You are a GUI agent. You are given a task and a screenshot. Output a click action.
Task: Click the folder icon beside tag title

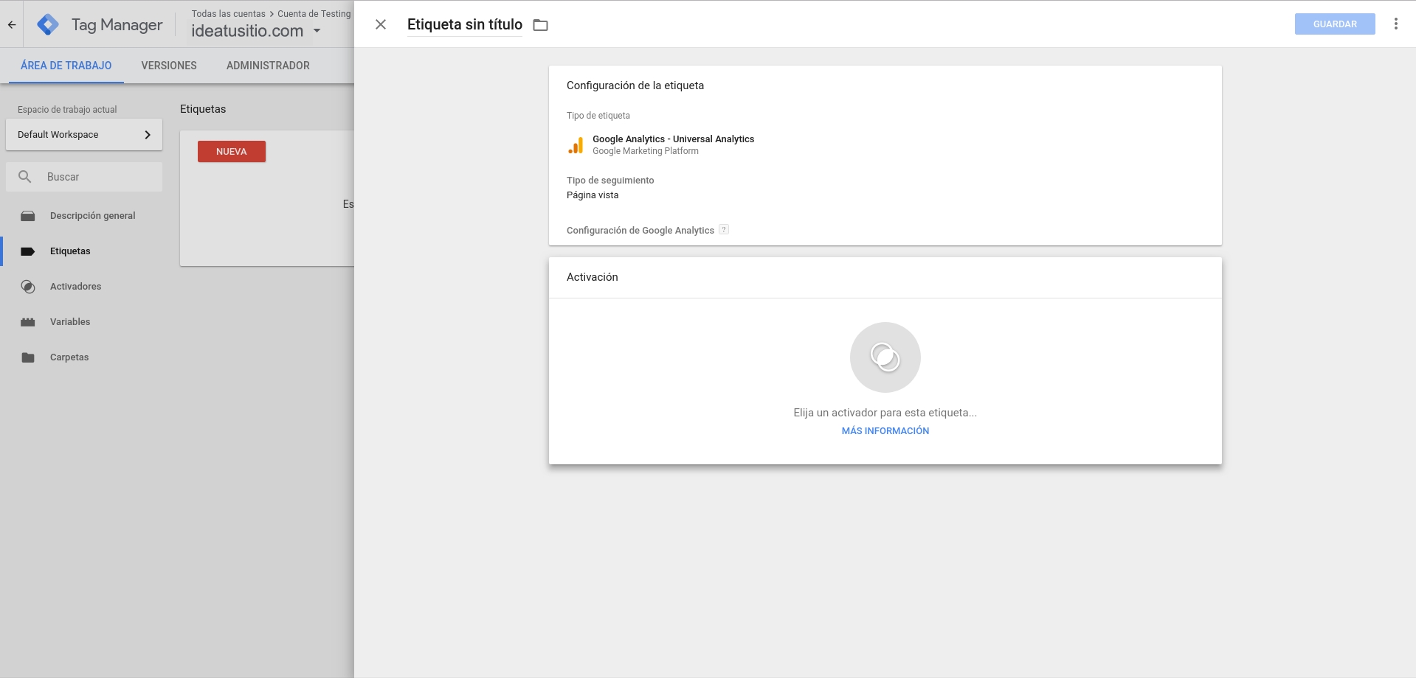pyautogui.click(x=540, y=25)
